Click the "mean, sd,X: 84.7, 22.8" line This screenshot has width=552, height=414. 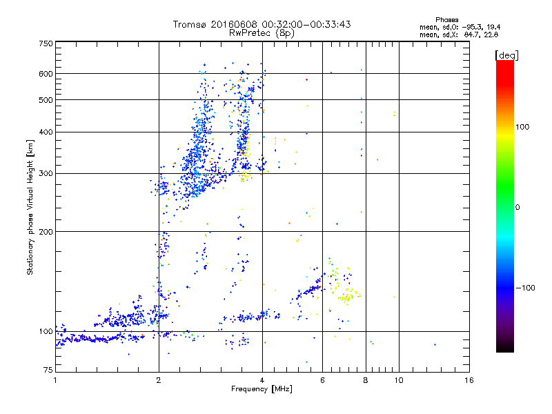(459, 34)
